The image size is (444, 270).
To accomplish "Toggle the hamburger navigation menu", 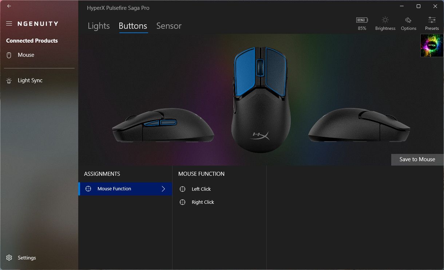I will click(9, 24).
